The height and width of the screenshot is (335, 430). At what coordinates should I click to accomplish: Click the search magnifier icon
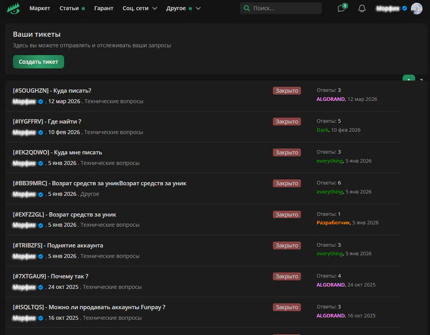247,8
